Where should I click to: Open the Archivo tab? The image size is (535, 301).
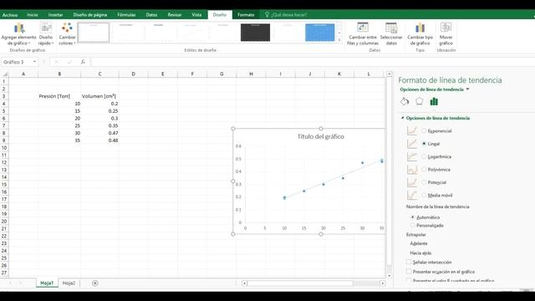coord(10,15)
